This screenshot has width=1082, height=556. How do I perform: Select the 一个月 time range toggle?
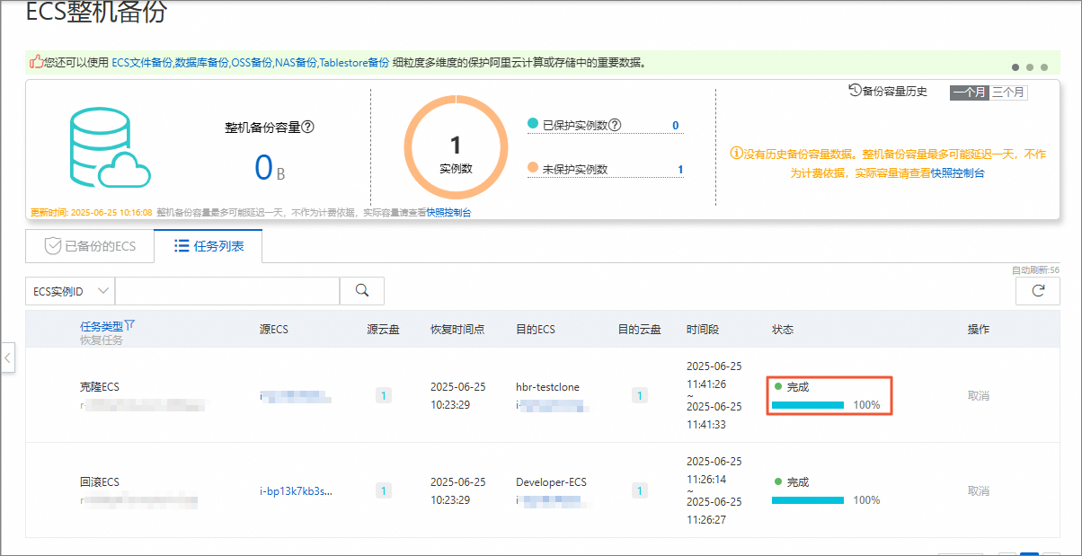[970, 92]
